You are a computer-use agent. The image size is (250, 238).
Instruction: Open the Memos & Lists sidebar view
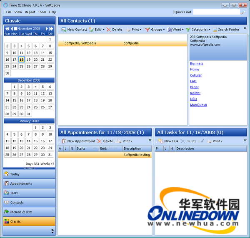pos(29,212)
